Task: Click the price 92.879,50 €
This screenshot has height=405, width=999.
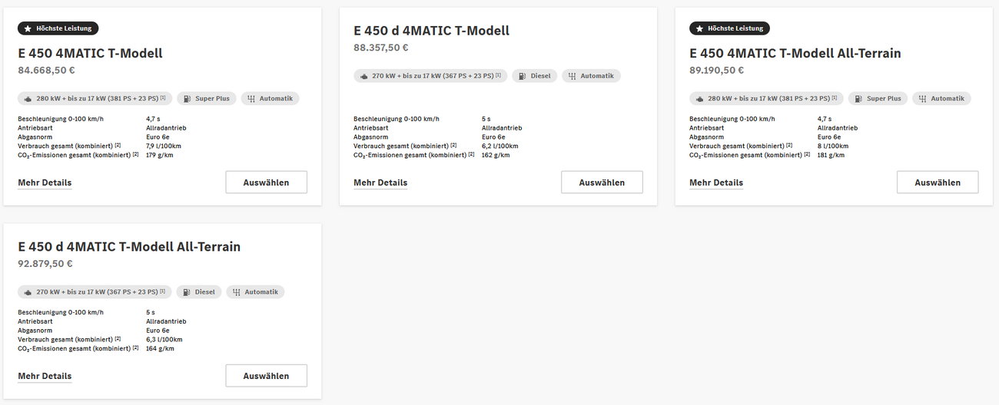Action: [45, 264]
